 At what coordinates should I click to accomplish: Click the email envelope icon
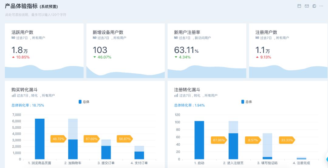307,6
